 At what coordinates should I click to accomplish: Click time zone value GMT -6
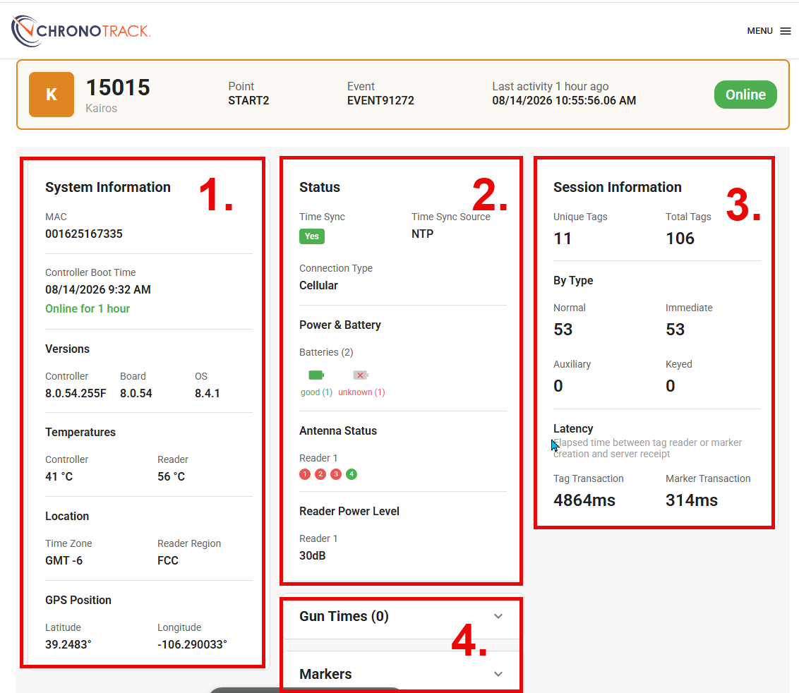pyautogui.click(x=64, y=560)
